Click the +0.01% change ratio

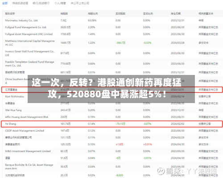(148, 145)
